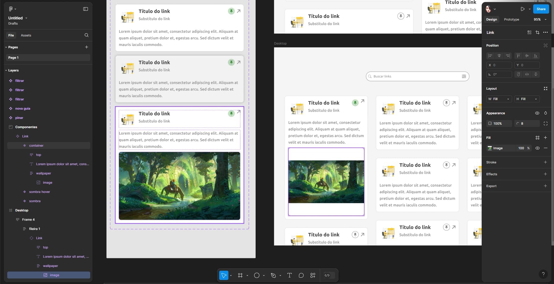
Task: Open the help question mark button
Action: 543,274
